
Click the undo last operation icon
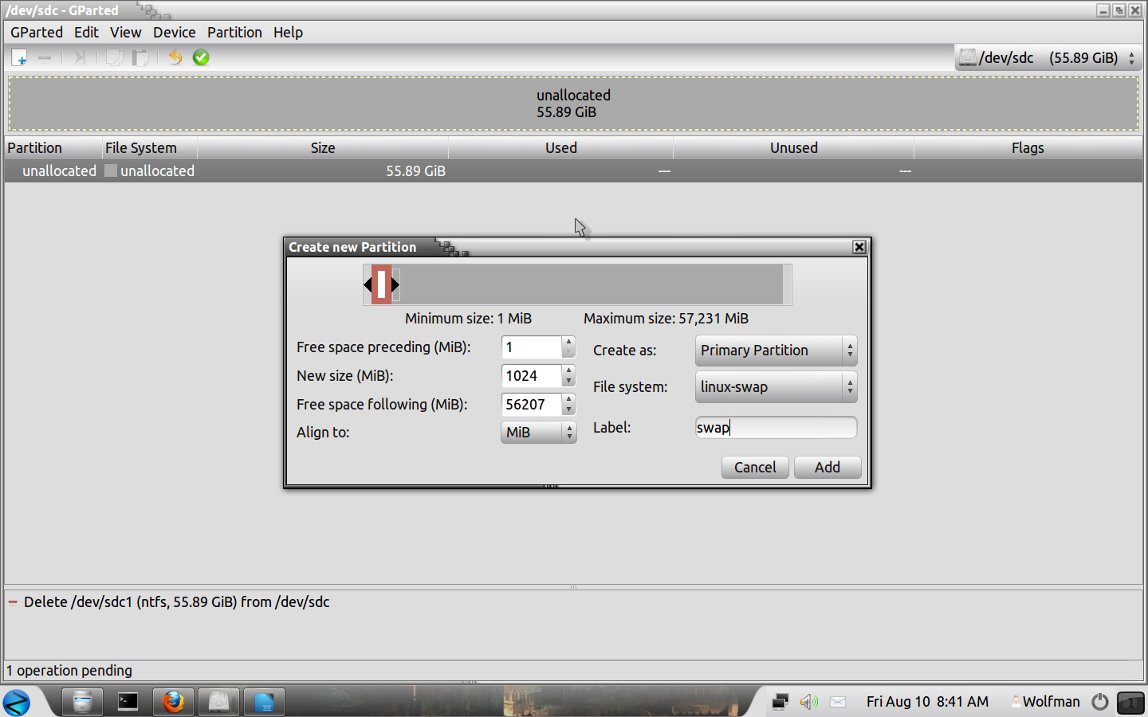click(x=175, y=57)
